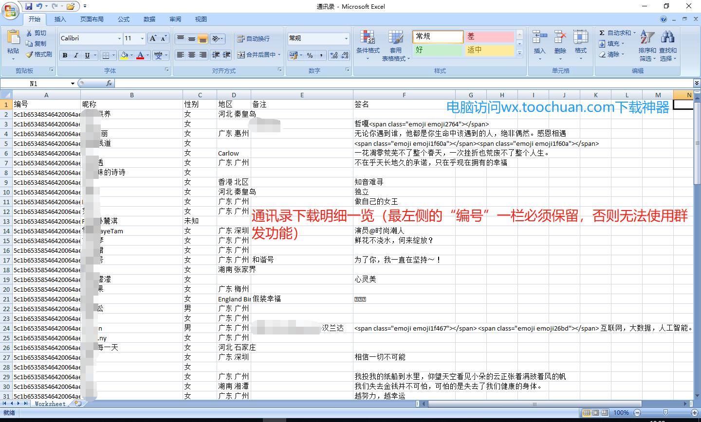Click the Paste clipboard icon
This screenshot has width=701, height=422.
(13, 38)
